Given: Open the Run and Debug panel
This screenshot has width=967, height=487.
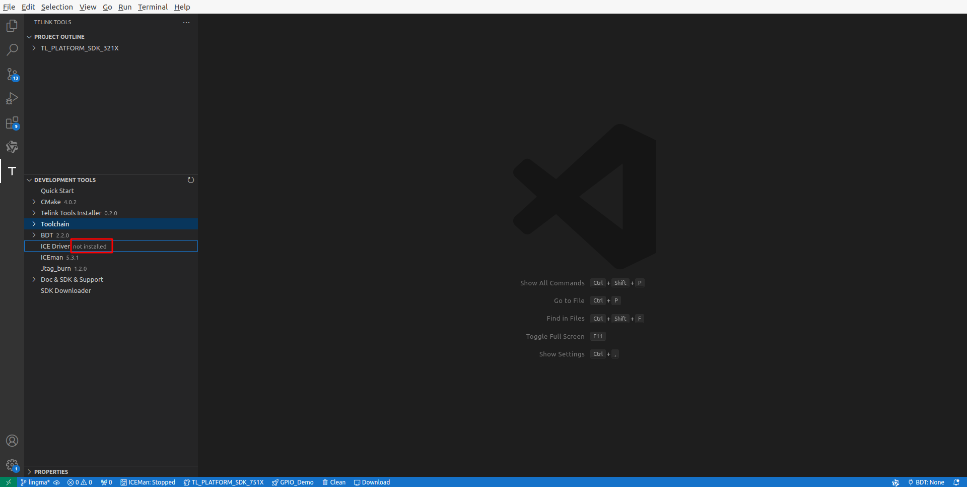Looking at the screenshot, I should tap(12, 98).
